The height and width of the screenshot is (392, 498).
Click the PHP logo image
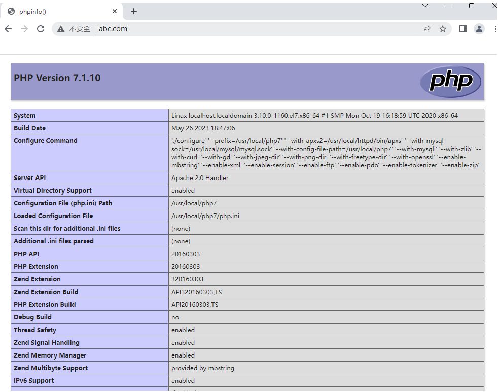[450, 82]
